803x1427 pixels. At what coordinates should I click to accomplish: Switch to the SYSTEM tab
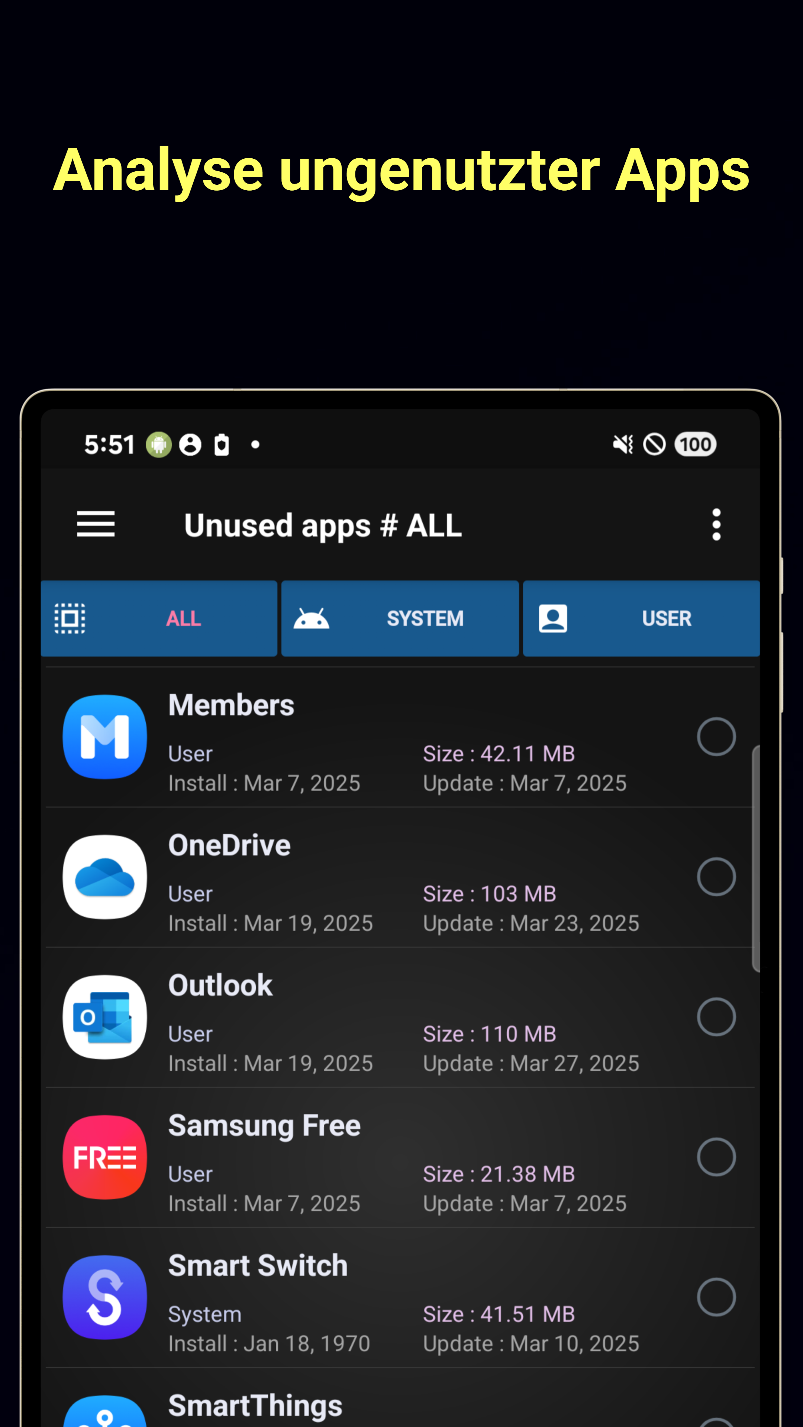[400, 618]
